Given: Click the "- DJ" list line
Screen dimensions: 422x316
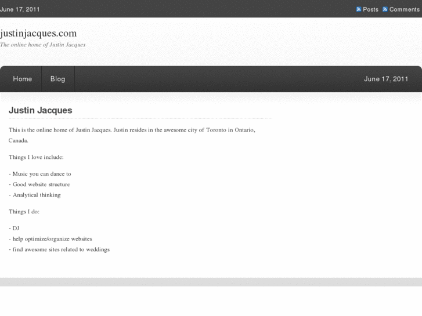Looking at the screenshot, I should click(x=15, y=228).
